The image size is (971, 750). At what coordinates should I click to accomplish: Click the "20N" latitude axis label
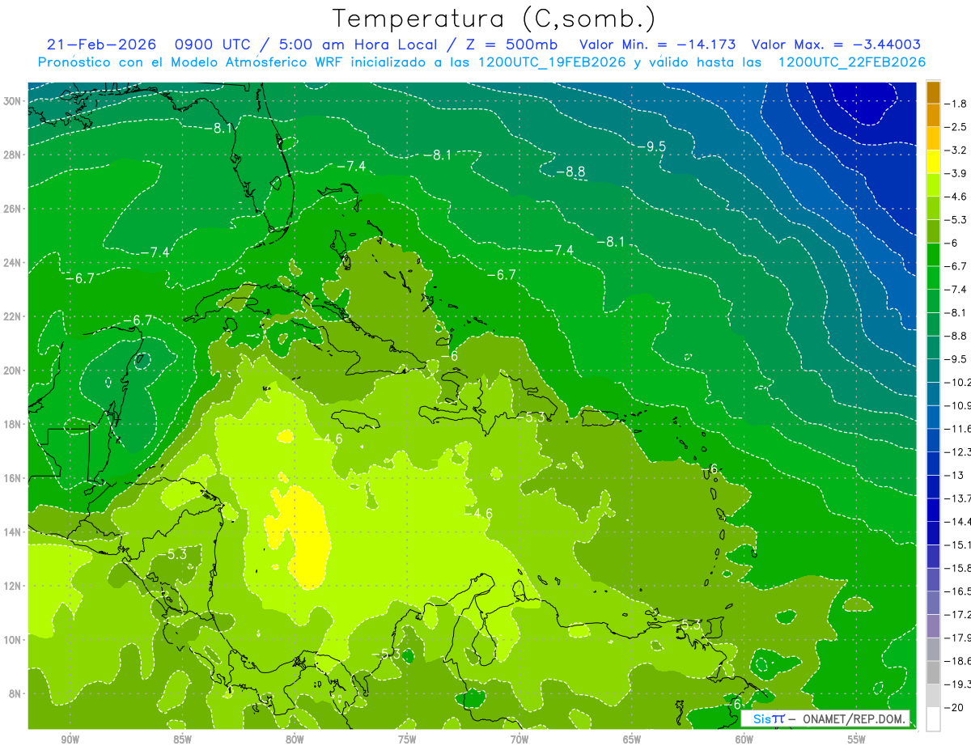point(13,371)
